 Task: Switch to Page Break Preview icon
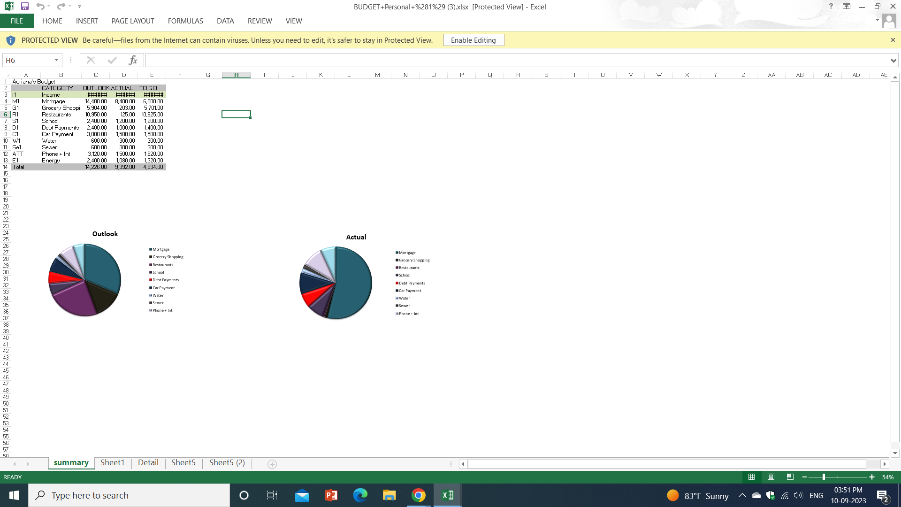click(790, 477)
